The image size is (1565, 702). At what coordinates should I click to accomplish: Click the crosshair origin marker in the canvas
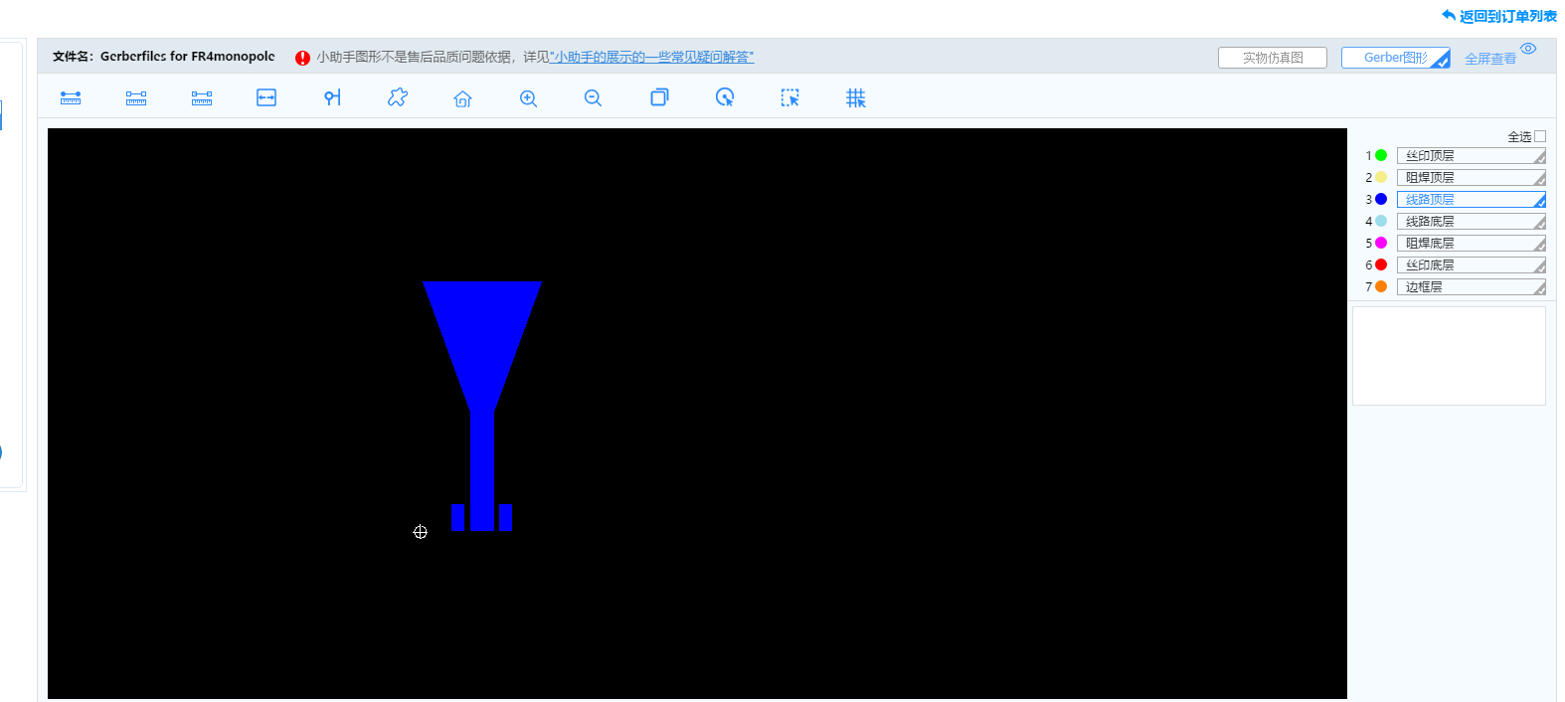point(421,532)
